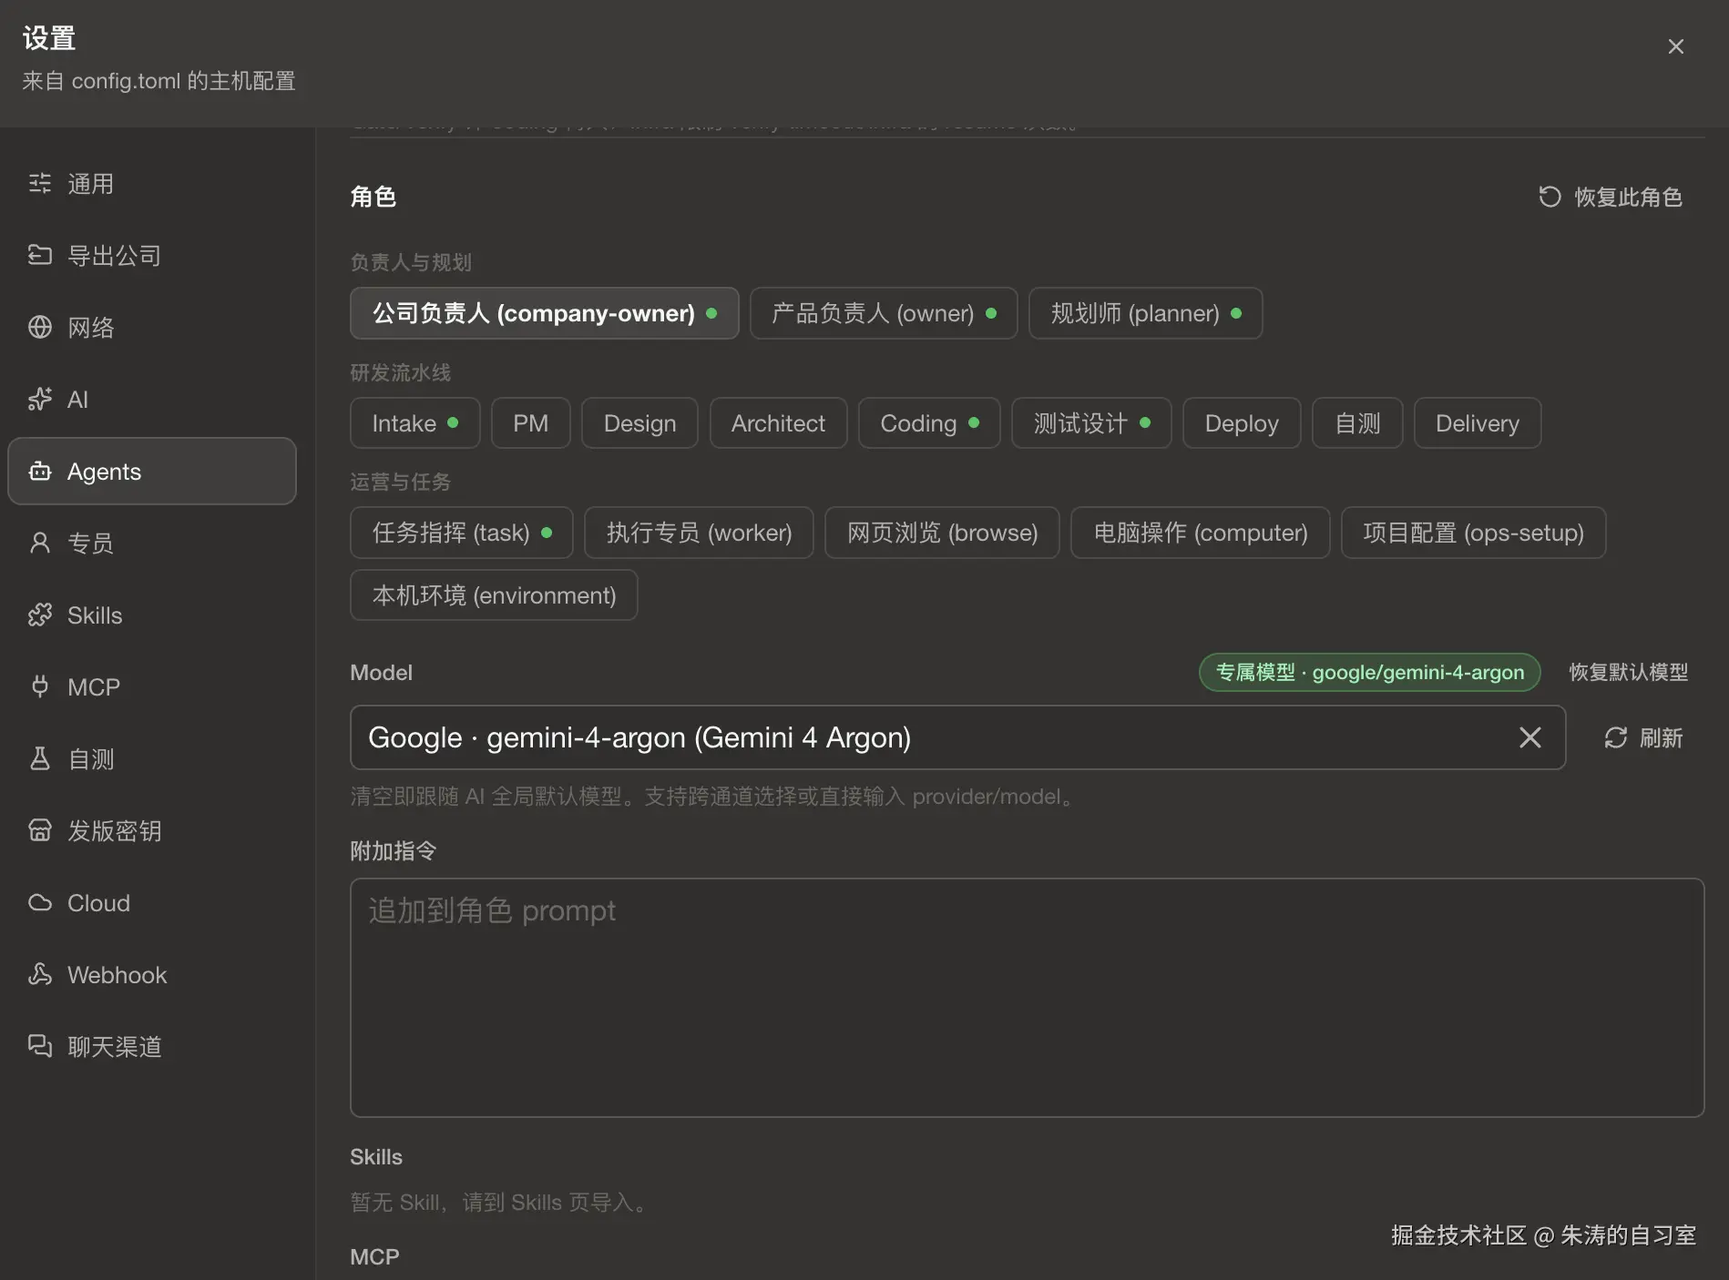Choose the Intake pipeline role
The width and height of the screenshot is (1729, 1280).
415,423
